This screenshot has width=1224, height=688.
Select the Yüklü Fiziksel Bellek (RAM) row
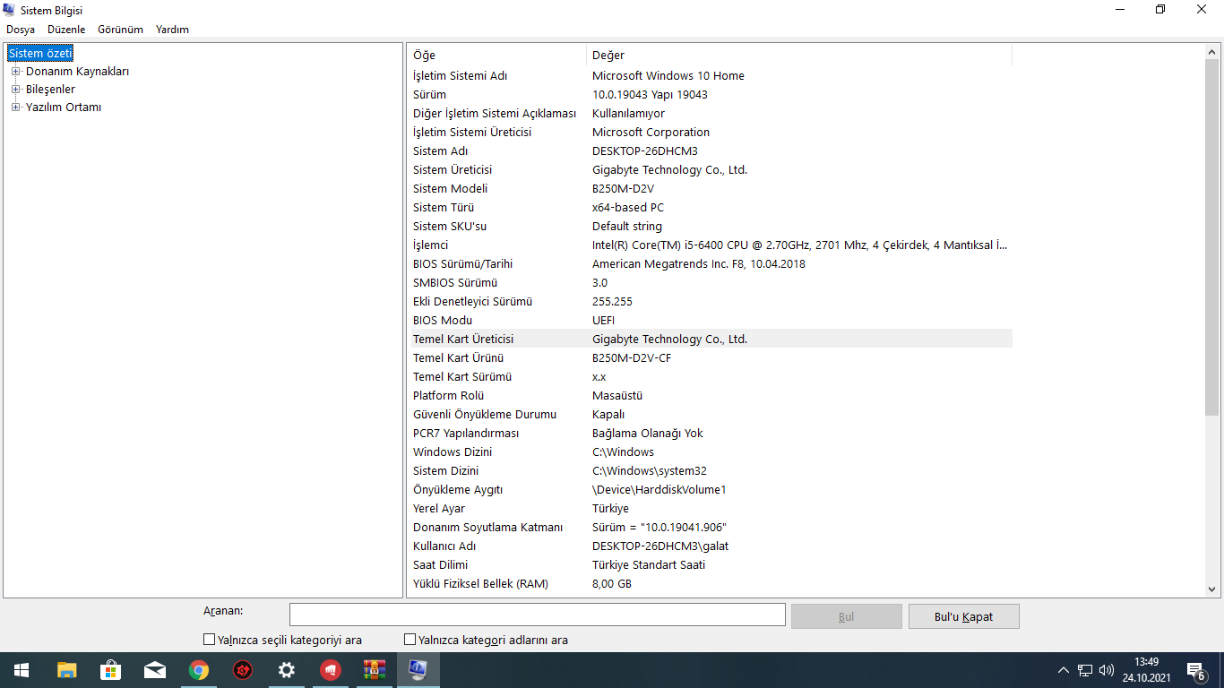711,584
